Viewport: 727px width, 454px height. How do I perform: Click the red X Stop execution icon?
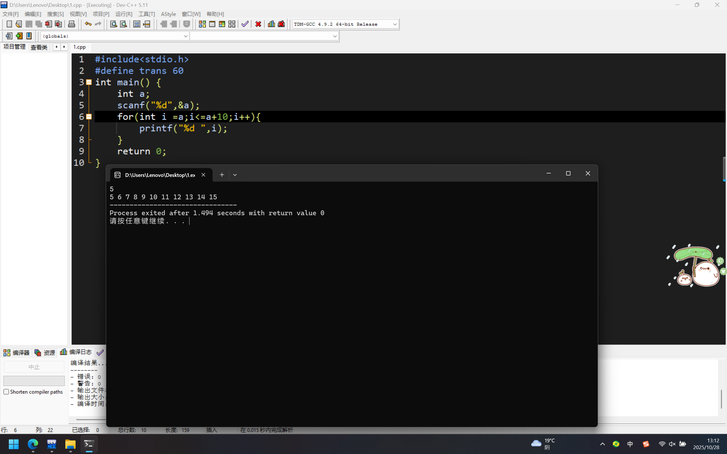click(258, 24)
